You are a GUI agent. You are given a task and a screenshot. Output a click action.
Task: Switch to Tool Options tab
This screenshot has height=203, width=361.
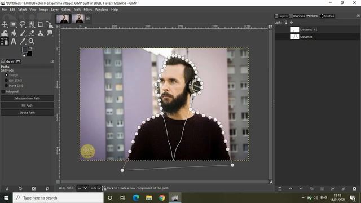click(3, 61)
